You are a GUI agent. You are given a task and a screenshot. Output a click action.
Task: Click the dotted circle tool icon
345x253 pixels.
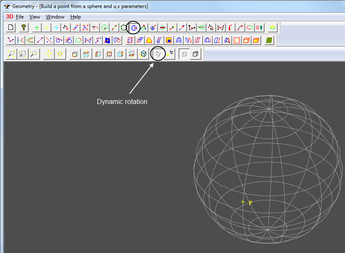[123, 27]
